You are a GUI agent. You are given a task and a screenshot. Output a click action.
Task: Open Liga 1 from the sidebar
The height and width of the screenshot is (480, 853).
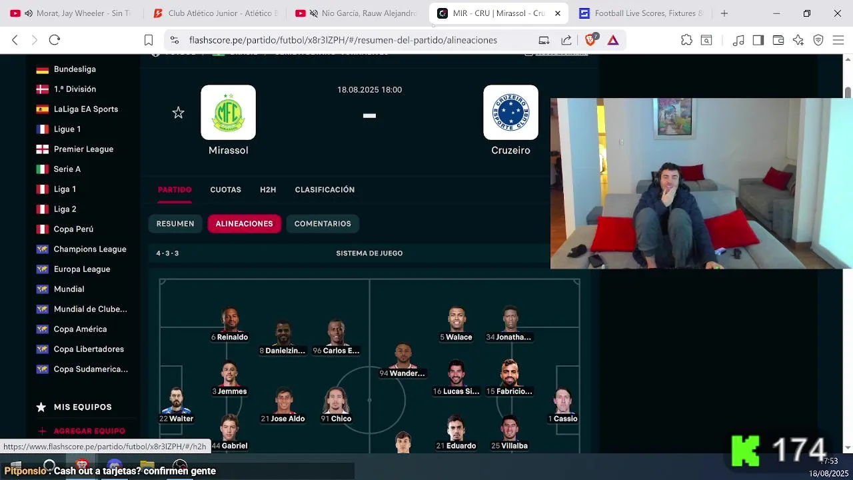click(65, 189)
